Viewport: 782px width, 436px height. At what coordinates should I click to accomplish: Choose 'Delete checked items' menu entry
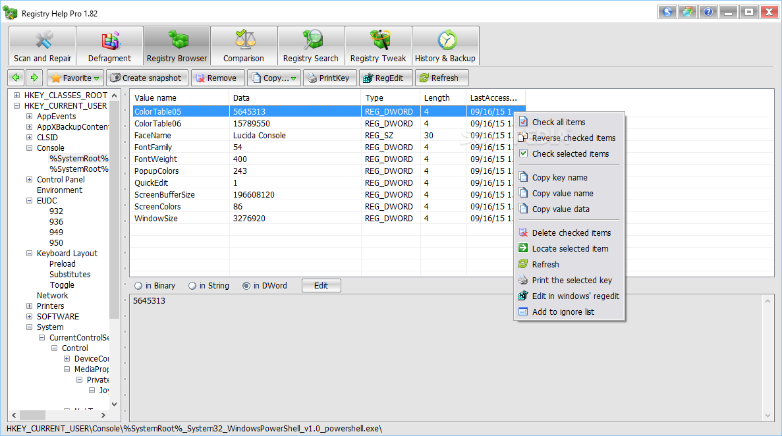569,233
